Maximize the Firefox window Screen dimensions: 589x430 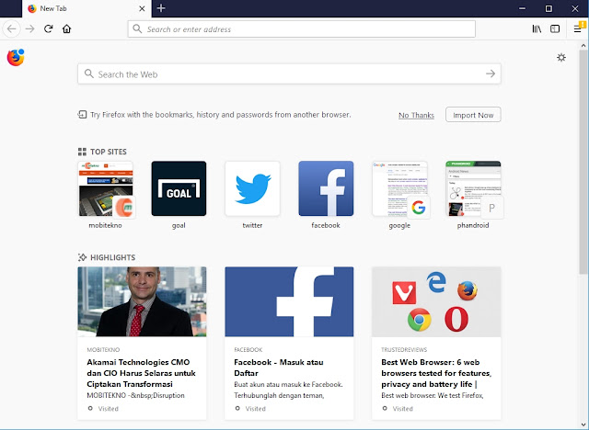coord(549,8)
